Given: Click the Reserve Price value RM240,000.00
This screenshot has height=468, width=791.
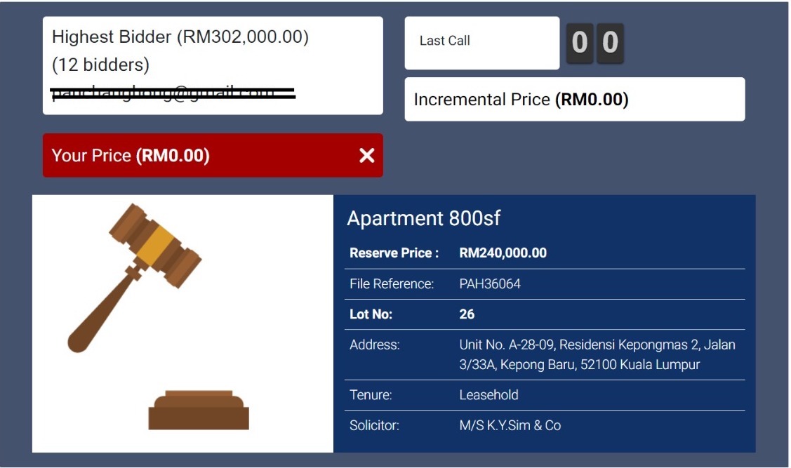Looking at the screenshot, I should pos(503,253).
